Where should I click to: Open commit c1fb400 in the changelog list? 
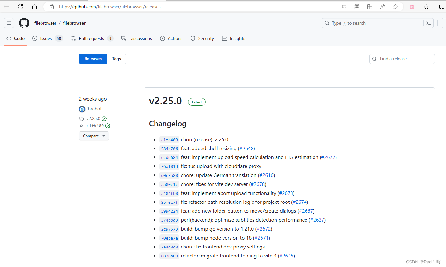coord(170,140)
